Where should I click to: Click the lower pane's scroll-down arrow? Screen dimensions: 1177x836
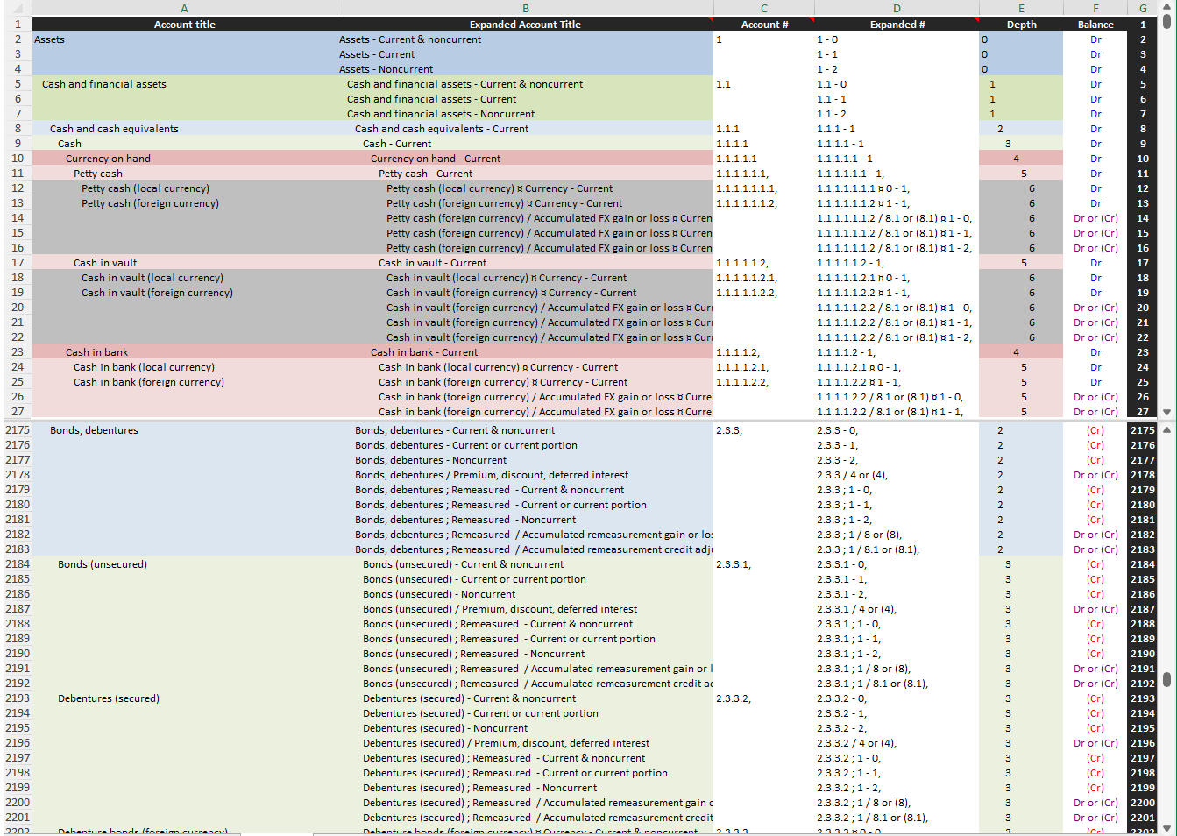click(x=1166, y=829)
